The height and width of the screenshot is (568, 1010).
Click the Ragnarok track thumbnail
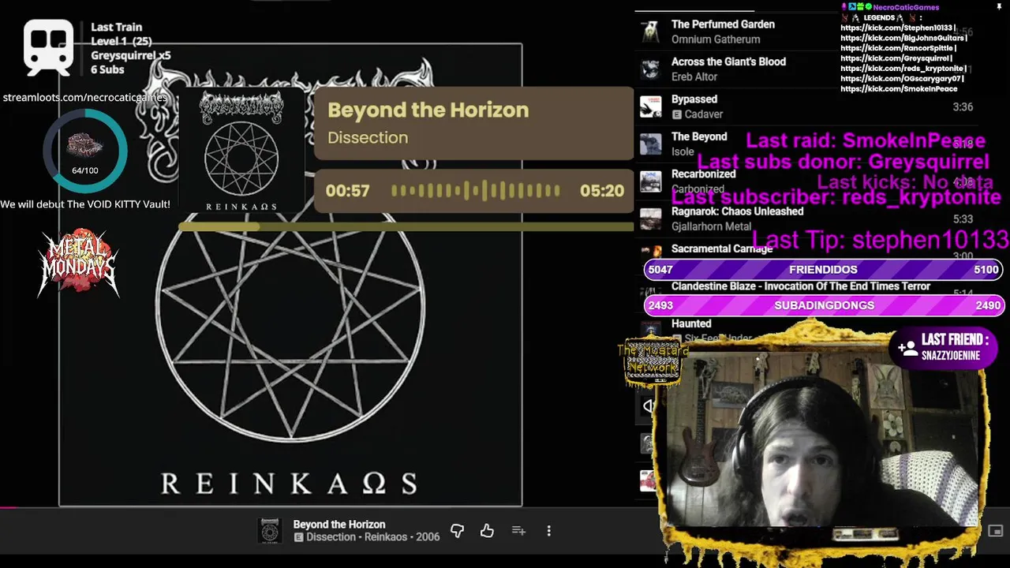pyautogui.click(x=650, y=219)
